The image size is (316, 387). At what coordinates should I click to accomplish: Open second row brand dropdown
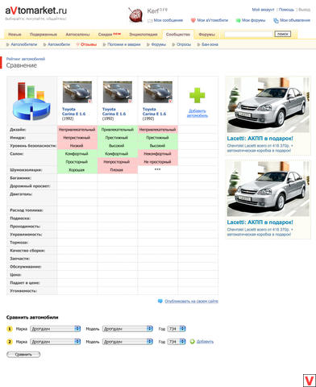(x=56, y=342)
